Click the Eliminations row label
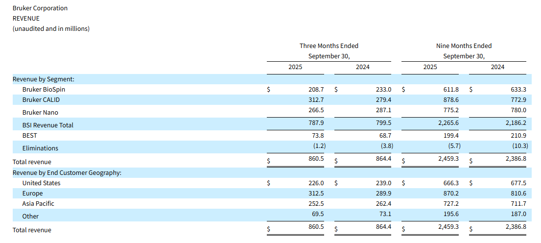 point(40,148)
